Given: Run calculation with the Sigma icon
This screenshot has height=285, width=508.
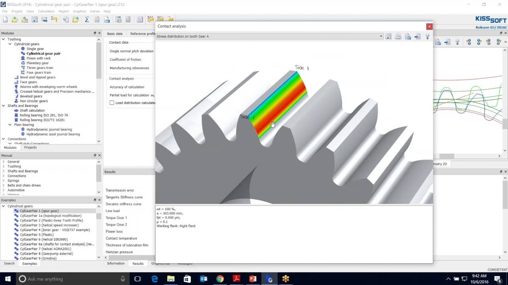Looking at the screenshot, I should (87, 19).
